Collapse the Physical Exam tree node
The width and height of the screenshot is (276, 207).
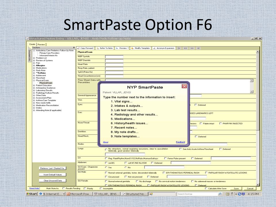coord(34,80)
